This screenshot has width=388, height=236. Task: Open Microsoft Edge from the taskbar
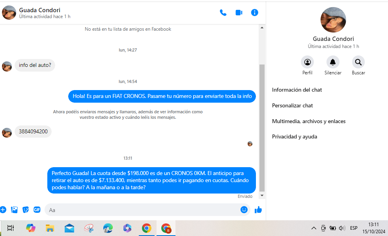tap(108, 228)
